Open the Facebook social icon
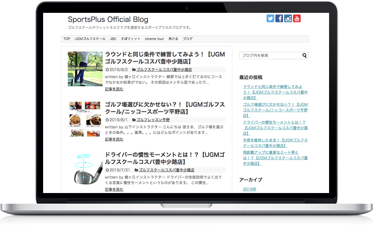 (x=279, y=18)
